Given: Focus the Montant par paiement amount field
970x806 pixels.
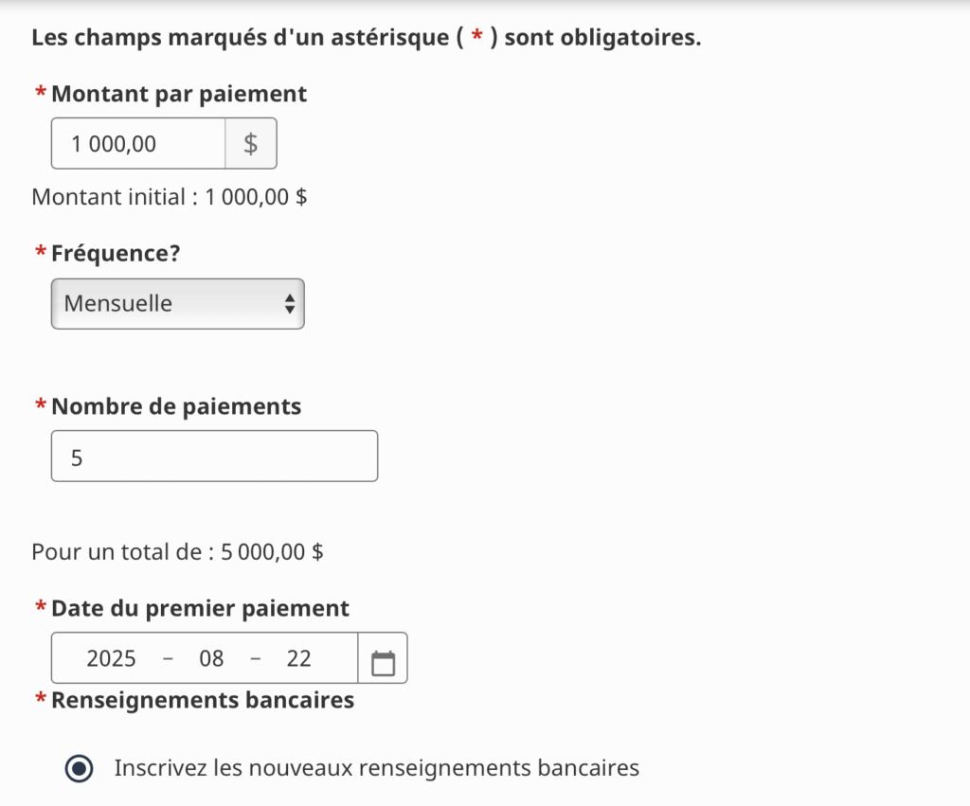Looking at the screenshot, I should click(138, 144).
